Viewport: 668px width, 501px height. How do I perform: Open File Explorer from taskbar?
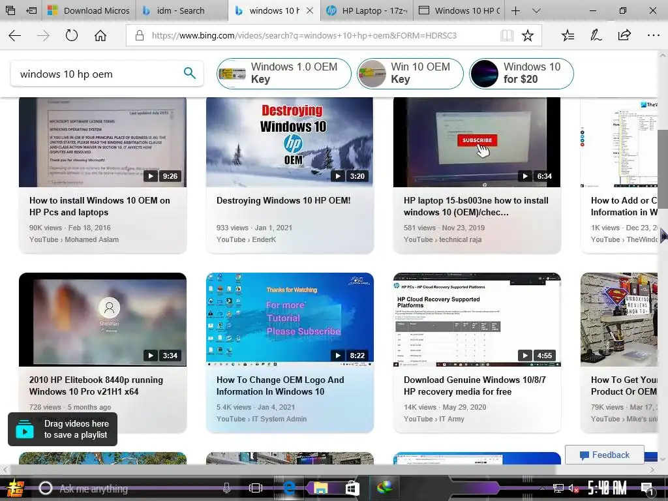pos(320,488)
